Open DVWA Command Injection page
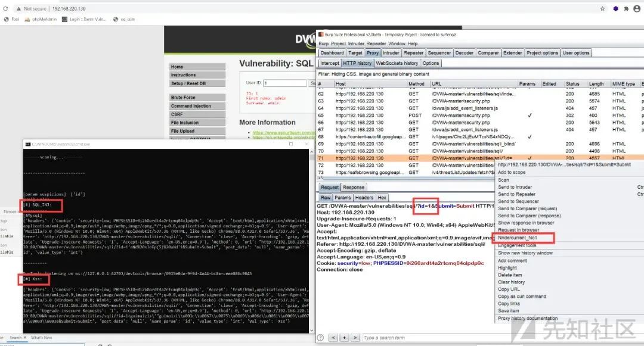Viewport: 644px width, 346px height. [x=197, y=106]
